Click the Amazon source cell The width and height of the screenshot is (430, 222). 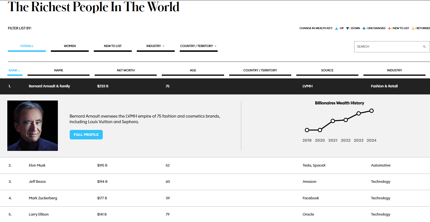(x=310, y=182)
